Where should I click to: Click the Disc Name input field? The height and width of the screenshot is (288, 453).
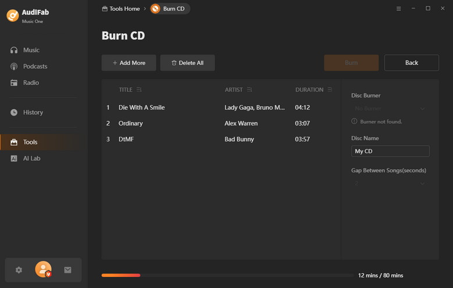click(390, 151)
